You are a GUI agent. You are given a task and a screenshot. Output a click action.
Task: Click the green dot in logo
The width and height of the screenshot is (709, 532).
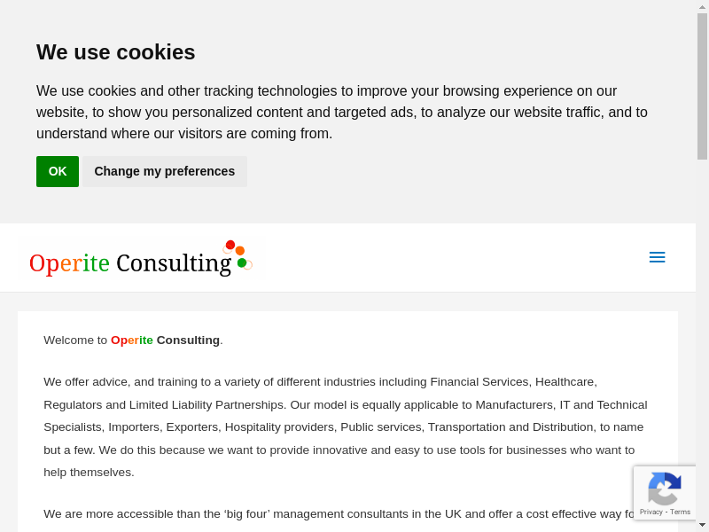(x=242, y=263)
